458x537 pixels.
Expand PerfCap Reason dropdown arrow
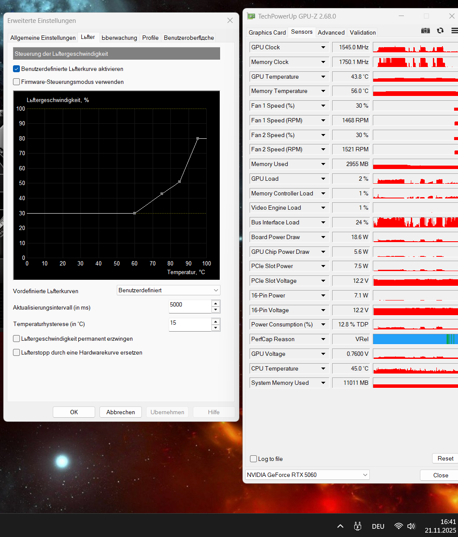click(x=323, y=339)
